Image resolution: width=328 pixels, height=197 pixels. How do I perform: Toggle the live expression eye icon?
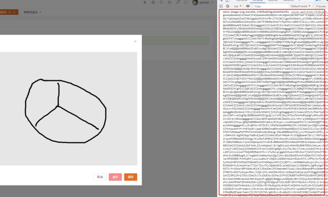click(248, 6)
